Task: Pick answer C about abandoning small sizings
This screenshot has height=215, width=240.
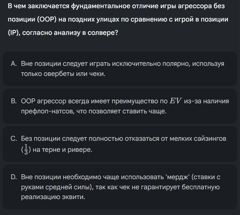Action: 120,144
